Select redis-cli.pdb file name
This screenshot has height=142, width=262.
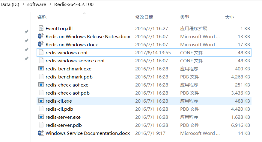tap(59, 109)
